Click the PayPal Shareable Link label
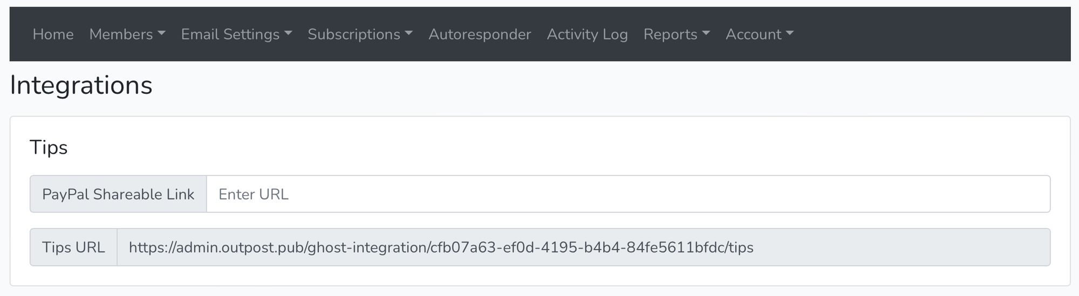Viewport: 1079px width, 296px height. coord(118,194)
